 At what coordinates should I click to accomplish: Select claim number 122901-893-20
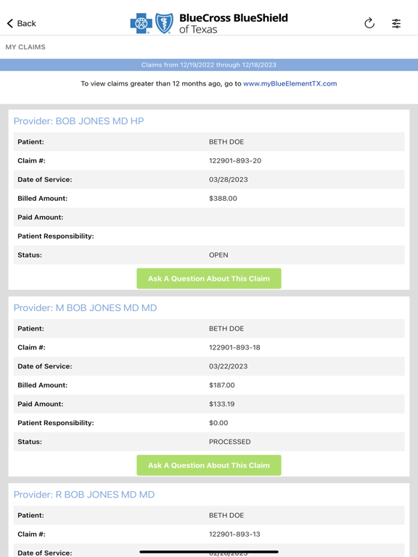coord(235,160)
